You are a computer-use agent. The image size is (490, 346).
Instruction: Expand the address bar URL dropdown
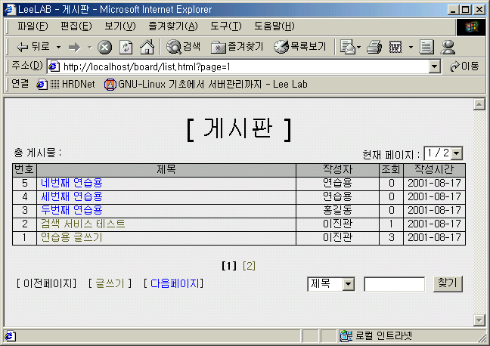434,66
